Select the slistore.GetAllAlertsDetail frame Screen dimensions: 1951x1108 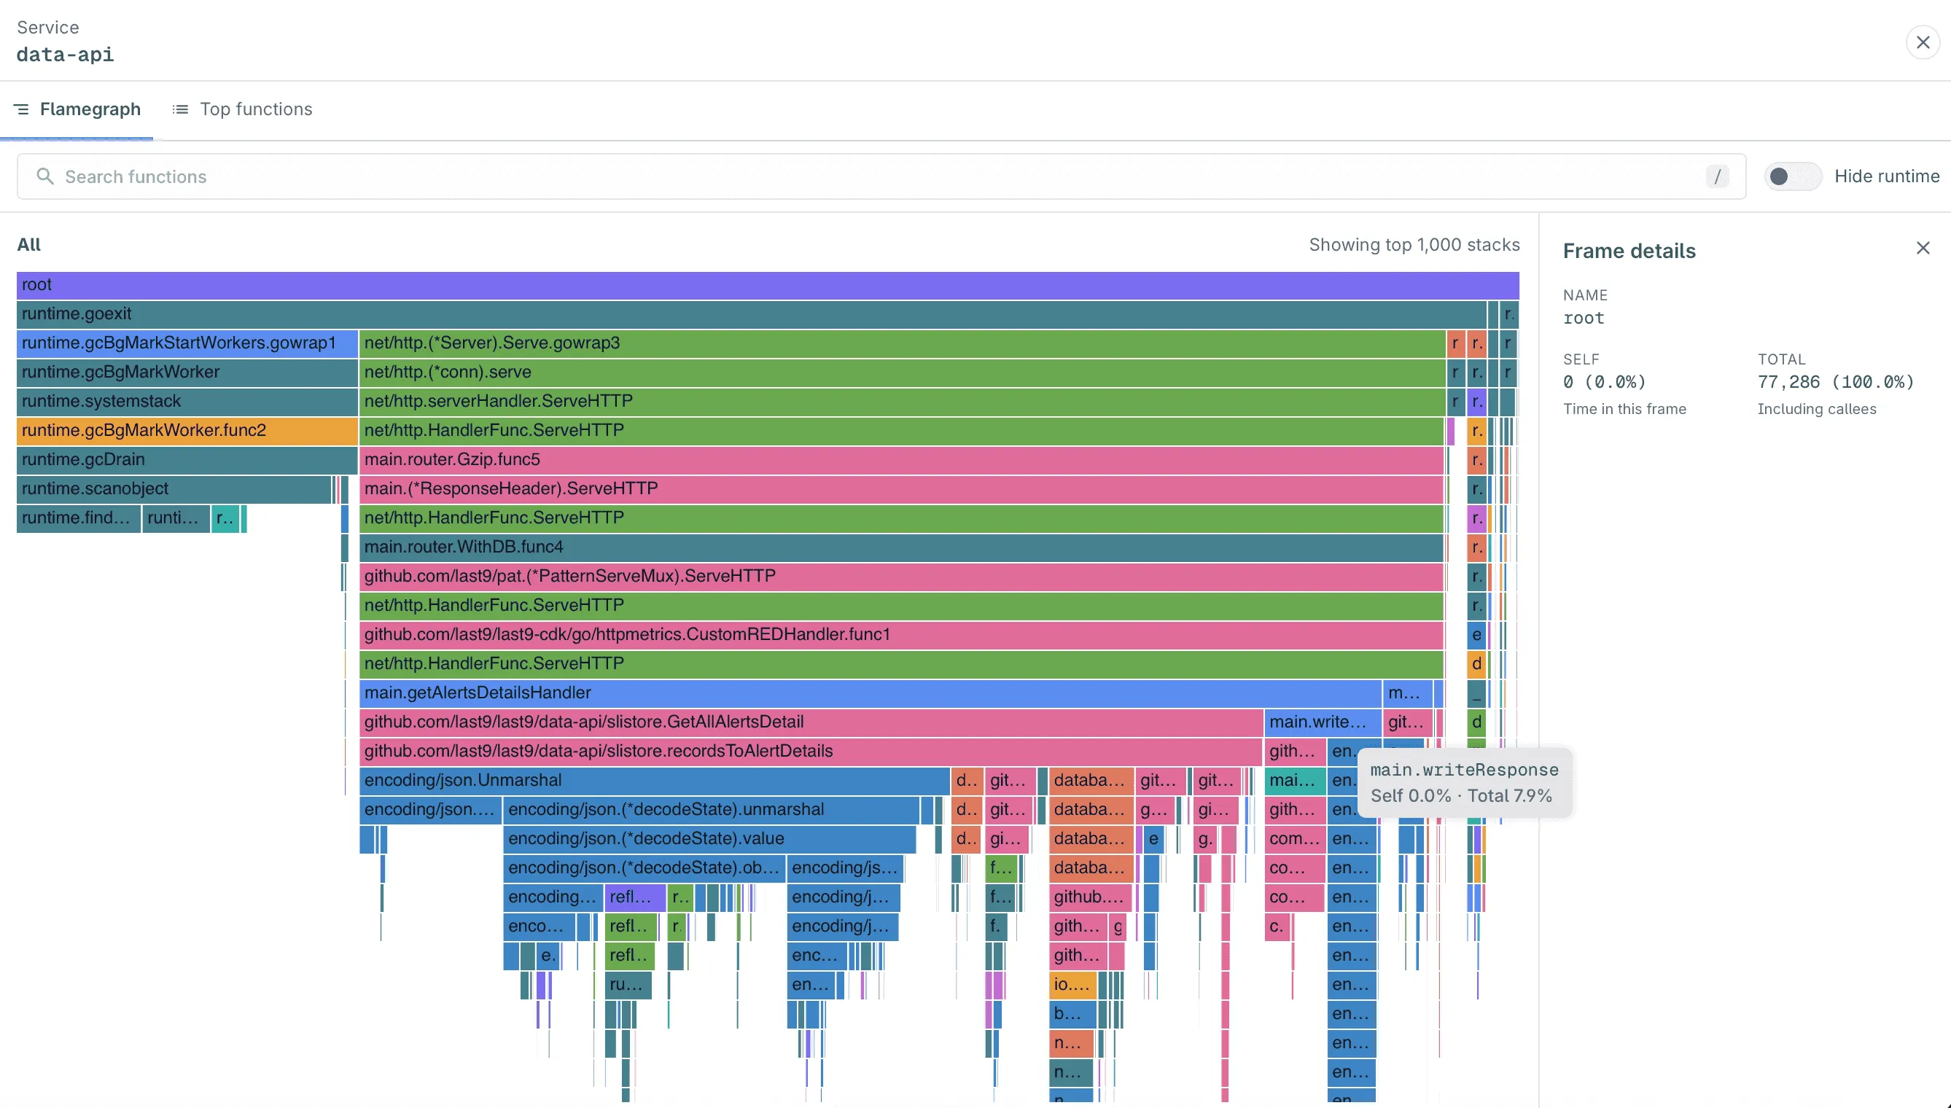point(811,722)
